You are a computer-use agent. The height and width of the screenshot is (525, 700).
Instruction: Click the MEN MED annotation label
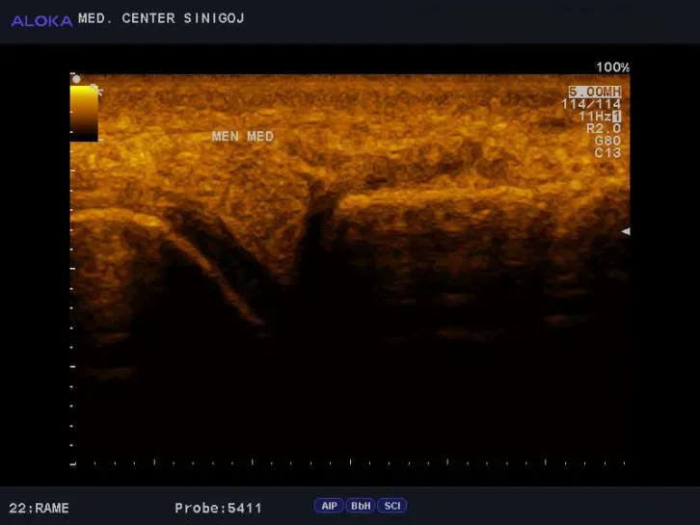click(242, 136)
